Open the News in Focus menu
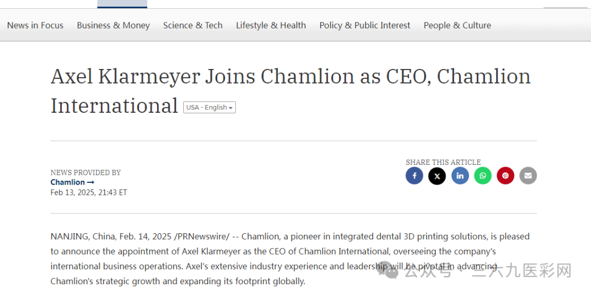591x294 pixels. tap(36, 25)
